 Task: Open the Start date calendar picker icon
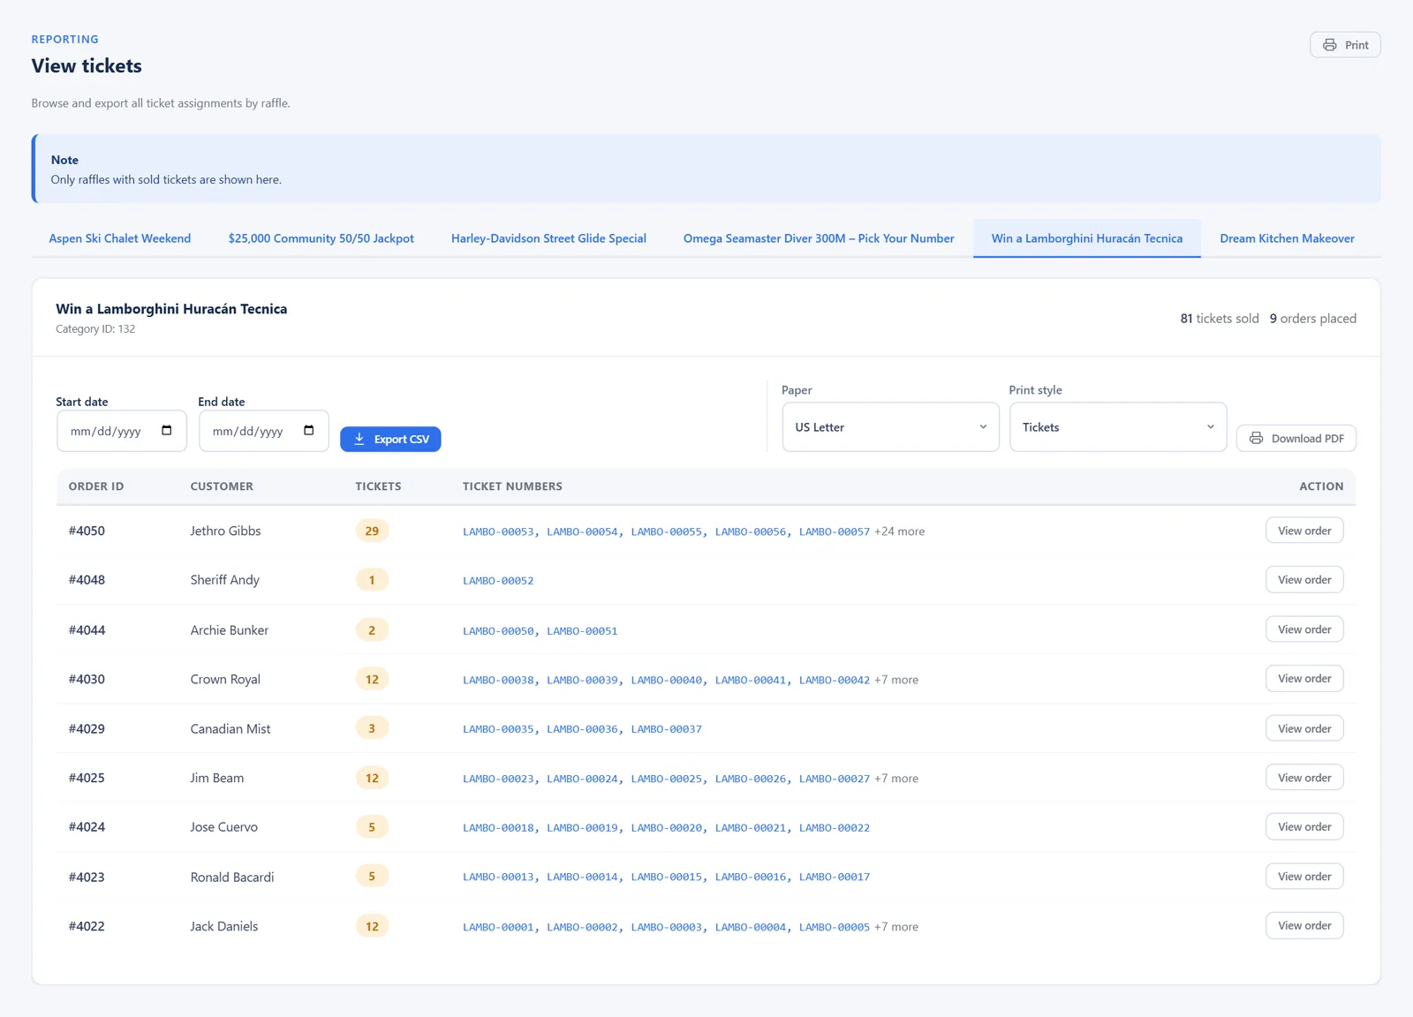tap(167, 431)
